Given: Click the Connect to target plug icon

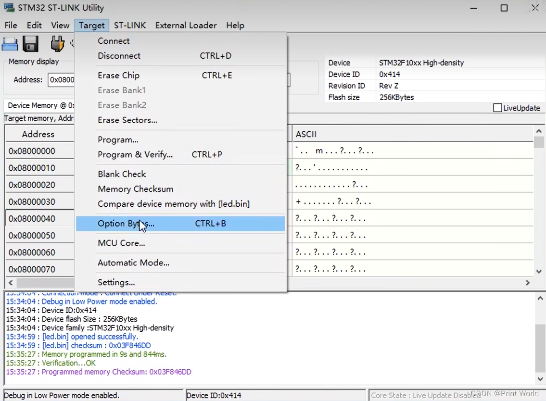Looking at the screenshot, I should coord(57,44).
